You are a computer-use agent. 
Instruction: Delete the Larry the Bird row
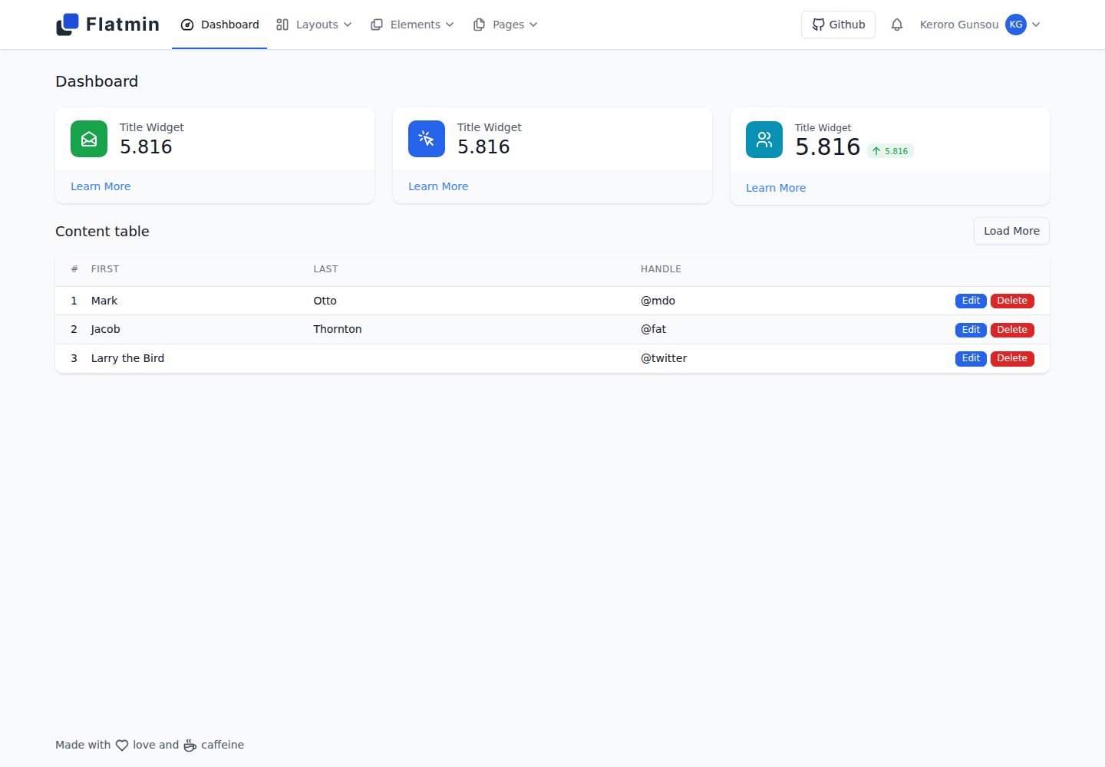[x=1012, y=358]
